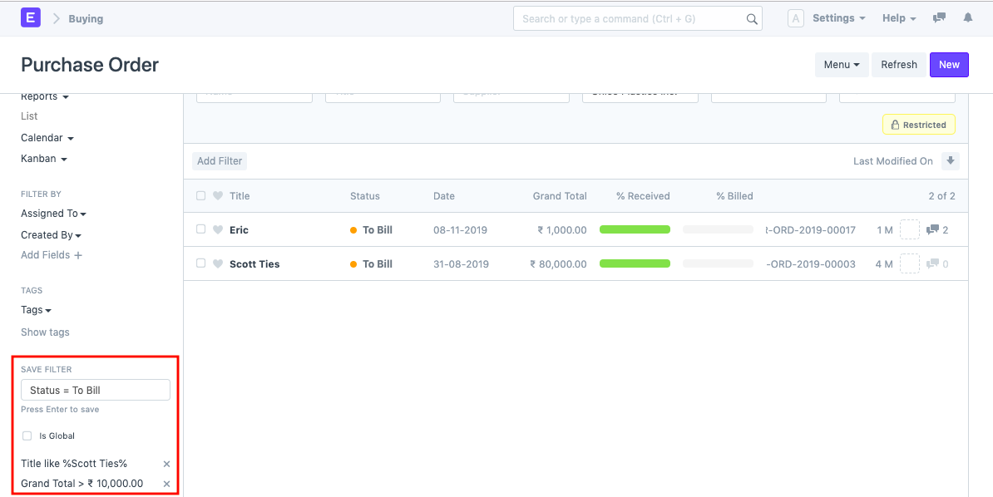Image resolution: width=993 pixels, height=497 pixels.
Task: Tick the select-all checkbox in header
Action: coord(200,196)
